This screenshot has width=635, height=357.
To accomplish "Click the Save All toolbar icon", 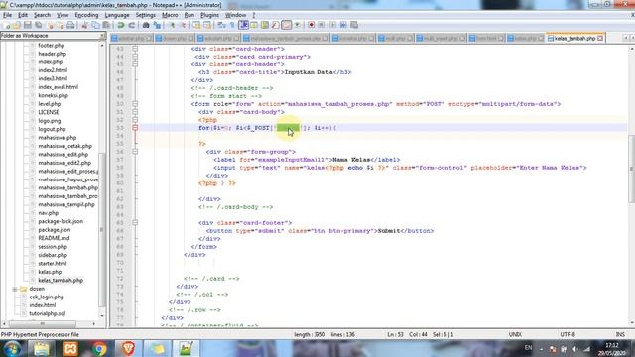I will coord(39,25).
